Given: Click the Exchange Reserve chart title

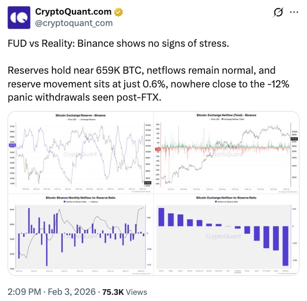Looking at the screenshot, I should (80, 115).
